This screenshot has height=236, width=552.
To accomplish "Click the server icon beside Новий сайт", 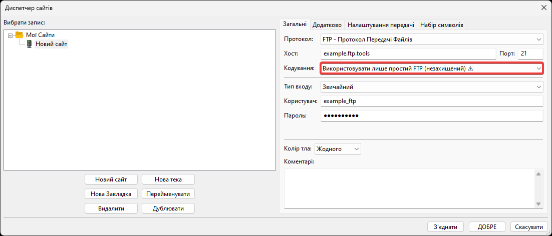I will [x=30, y=44].
